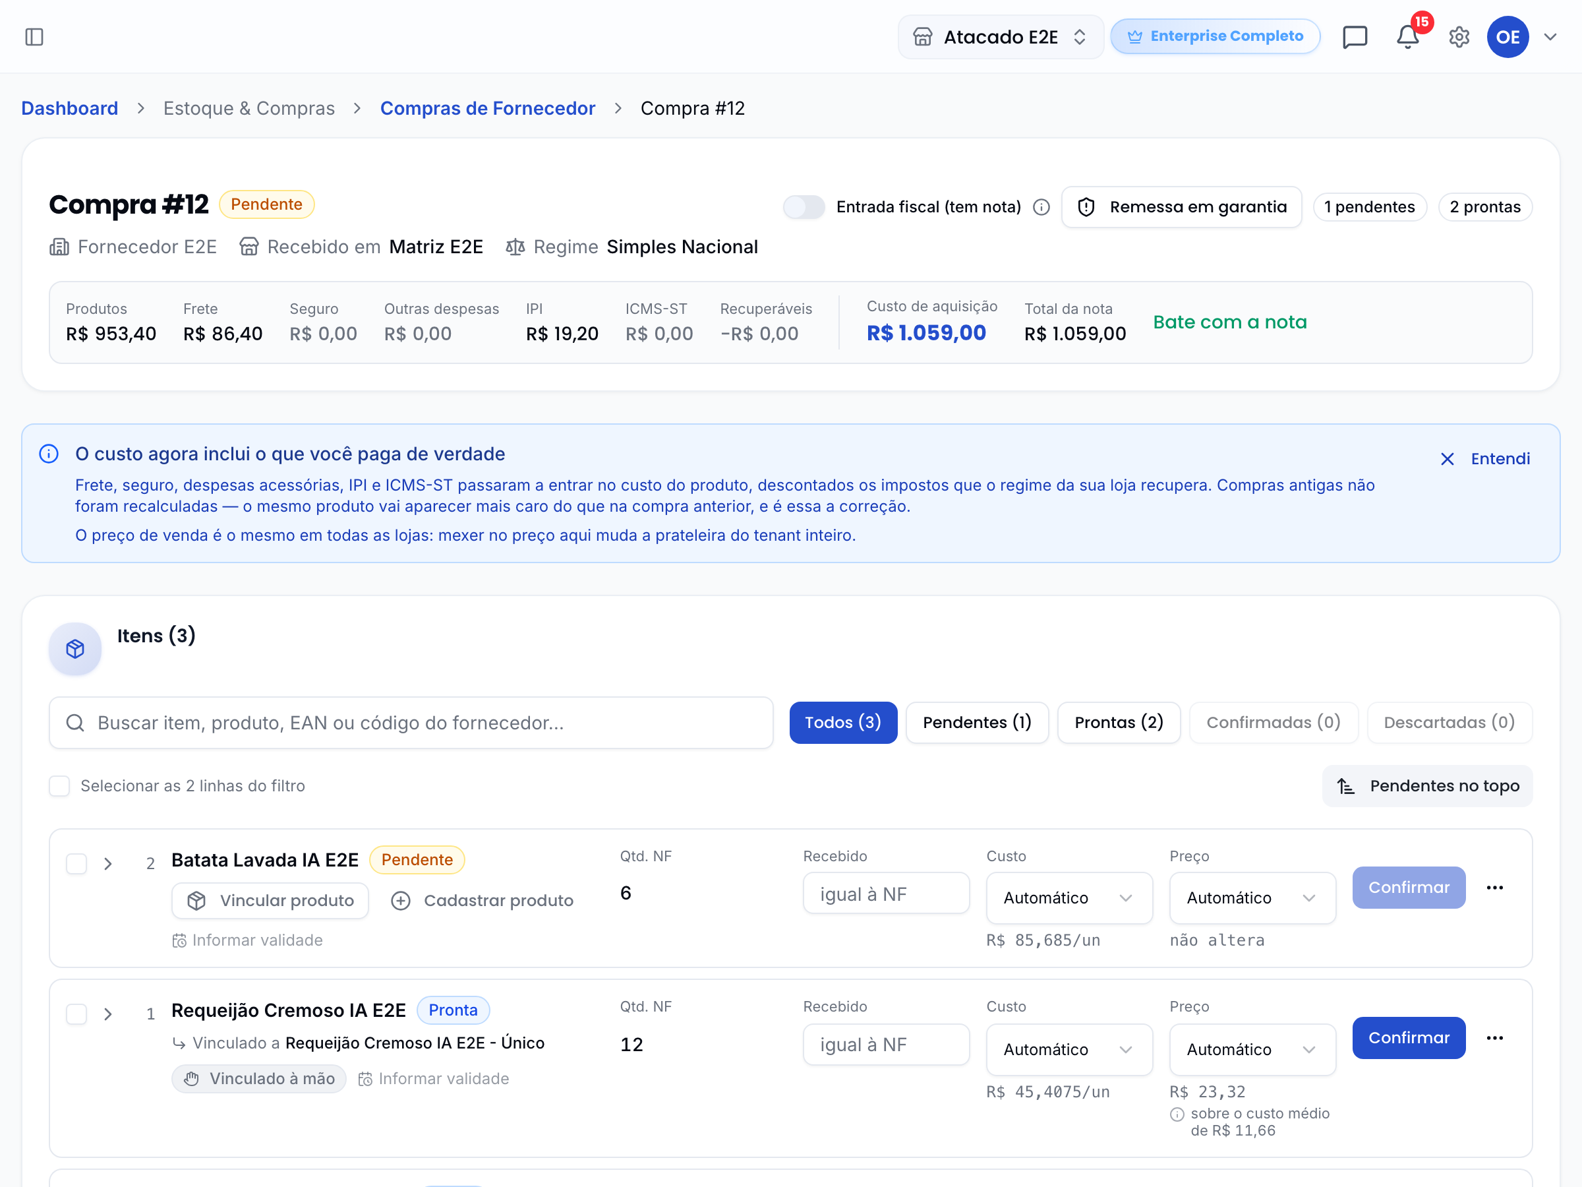Open more options for Batata Lavada row

pyautogui.click(x=1495, y=888)
